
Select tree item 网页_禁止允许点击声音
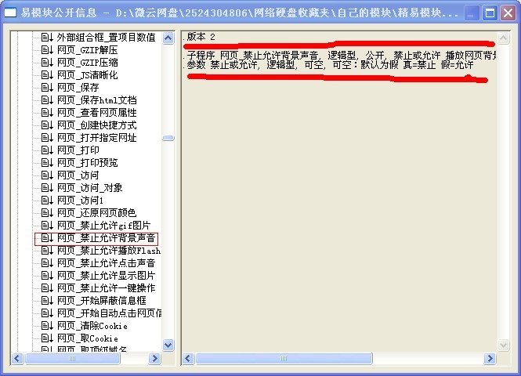click(x=106, y=262)
